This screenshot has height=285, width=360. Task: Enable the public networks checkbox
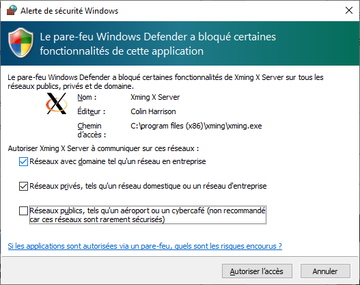point(23,211)
